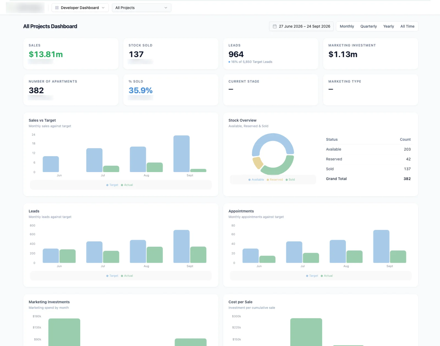Click the Reserved row count 42
The image size is (440, 346).
(x=408, y=159)
